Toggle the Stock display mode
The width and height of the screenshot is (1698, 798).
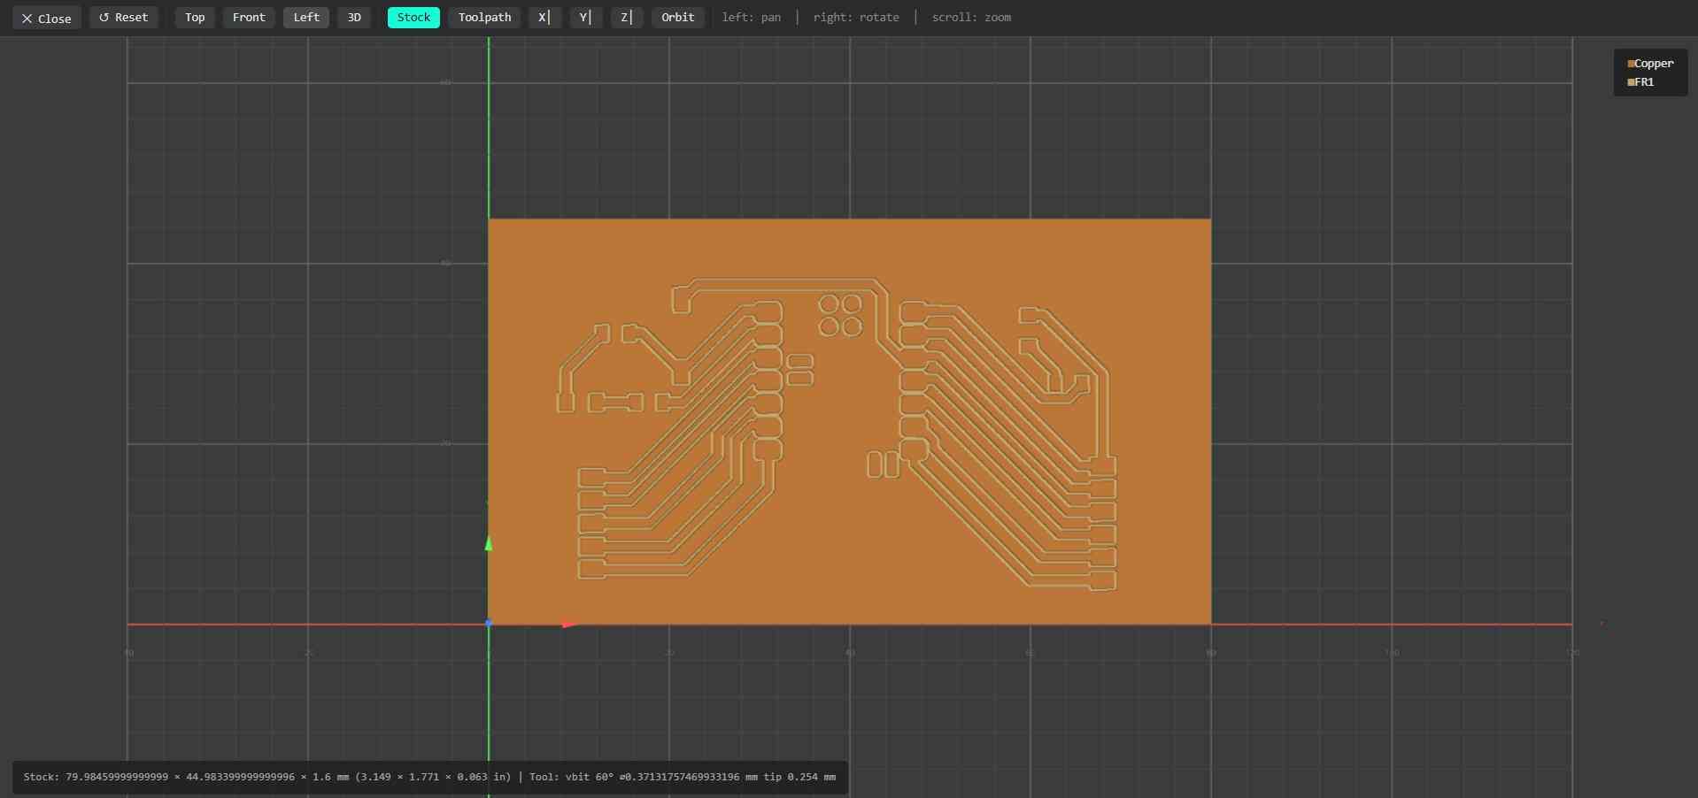click(x=413, y=18)
